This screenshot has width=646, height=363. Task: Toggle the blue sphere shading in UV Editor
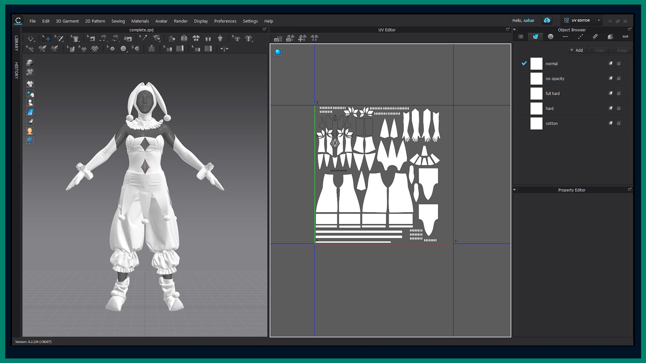coord(278,52)
